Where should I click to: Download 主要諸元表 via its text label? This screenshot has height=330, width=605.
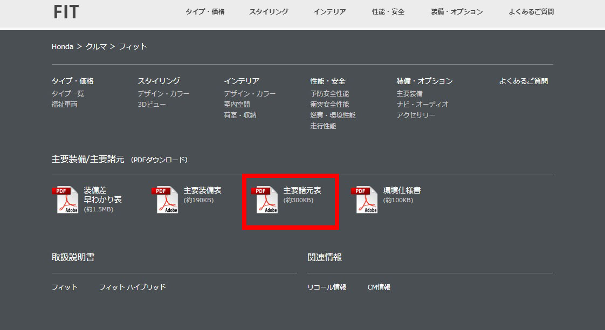point(302,191)
